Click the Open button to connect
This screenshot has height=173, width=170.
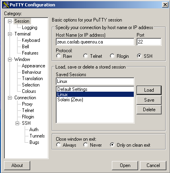pos(125,165)
